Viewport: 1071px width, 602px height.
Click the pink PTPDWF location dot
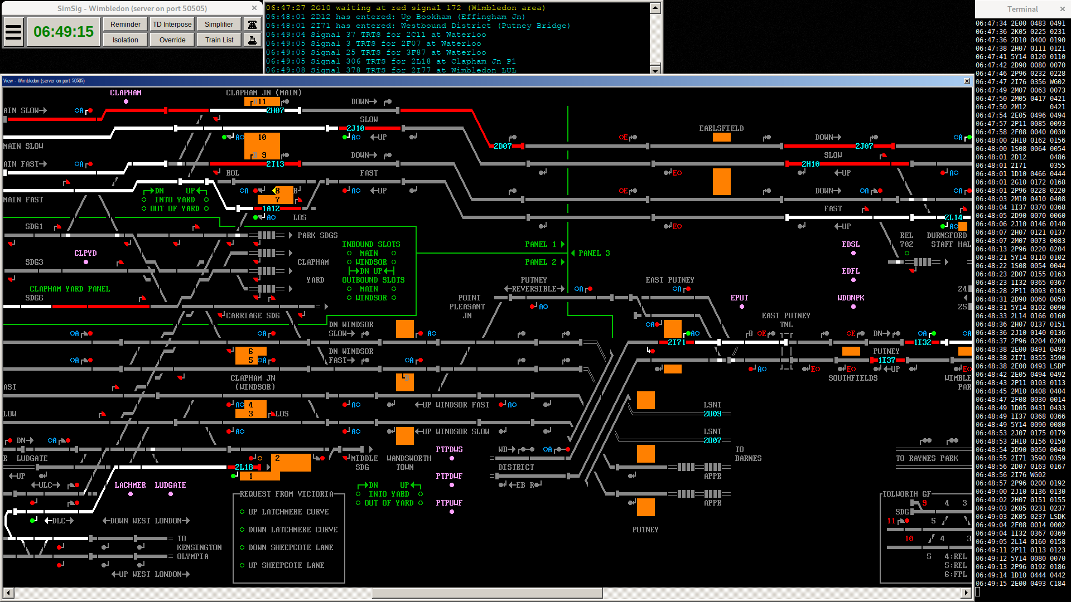point(452,485)
